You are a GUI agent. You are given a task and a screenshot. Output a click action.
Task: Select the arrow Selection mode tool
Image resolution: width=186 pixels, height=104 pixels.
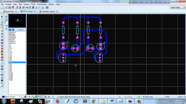pos(2,17)
